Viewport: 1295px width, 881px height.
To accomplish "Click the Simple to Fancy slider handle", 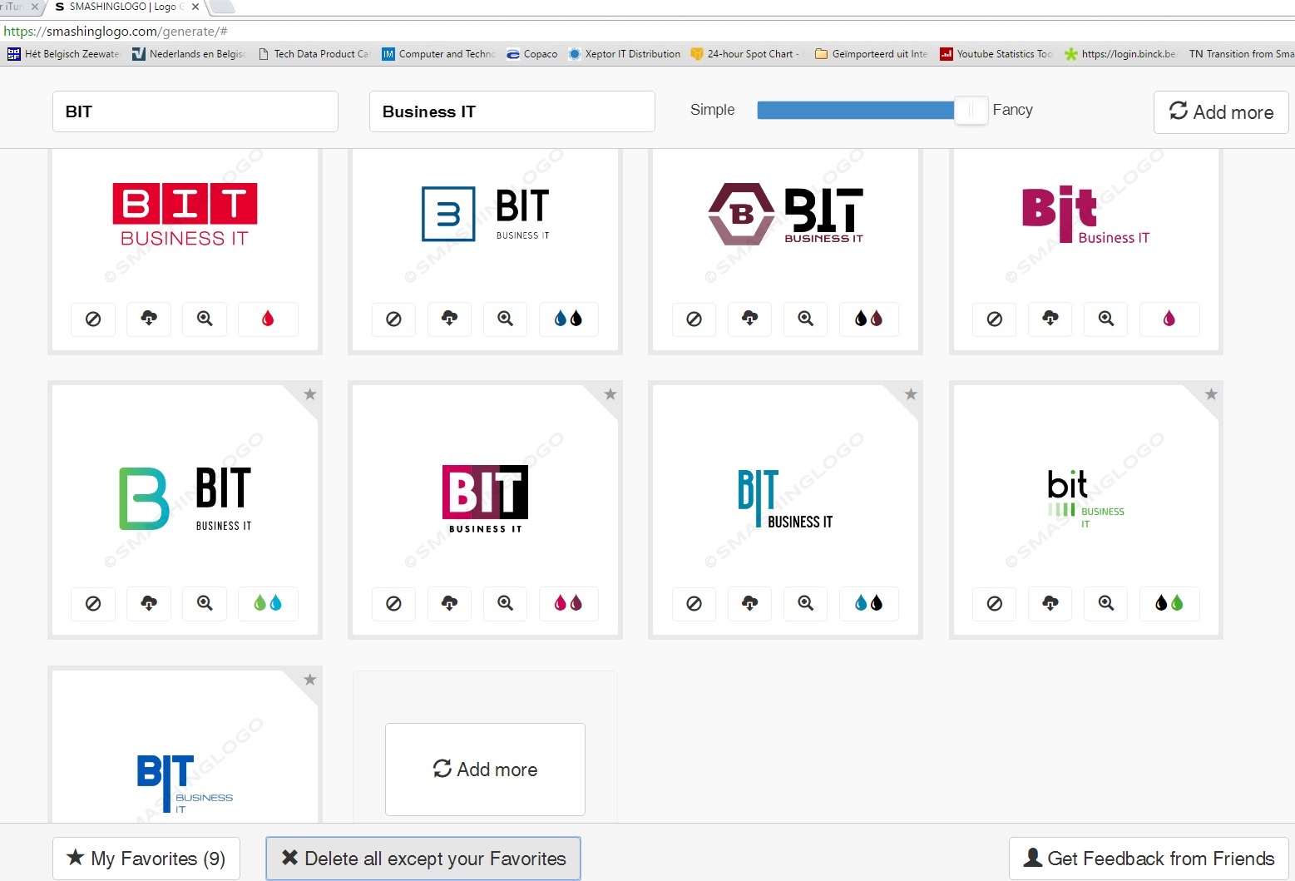I will tap(970, 110).
